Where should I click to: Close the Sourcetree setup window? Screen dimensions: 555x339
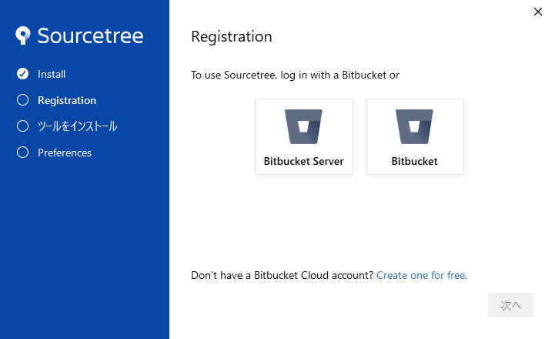point(537,12)
